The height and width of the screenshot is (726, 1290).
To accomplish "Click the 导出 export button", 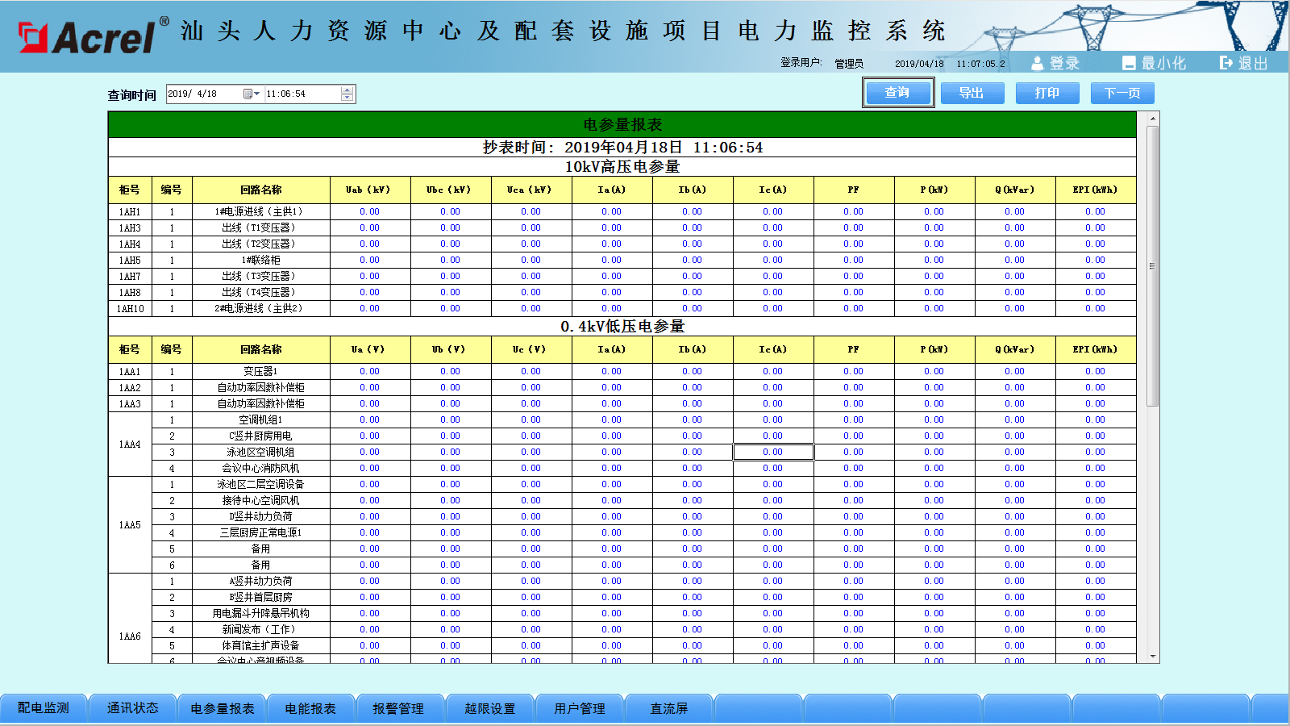I will pyautogui.click(x=972, y=94).
